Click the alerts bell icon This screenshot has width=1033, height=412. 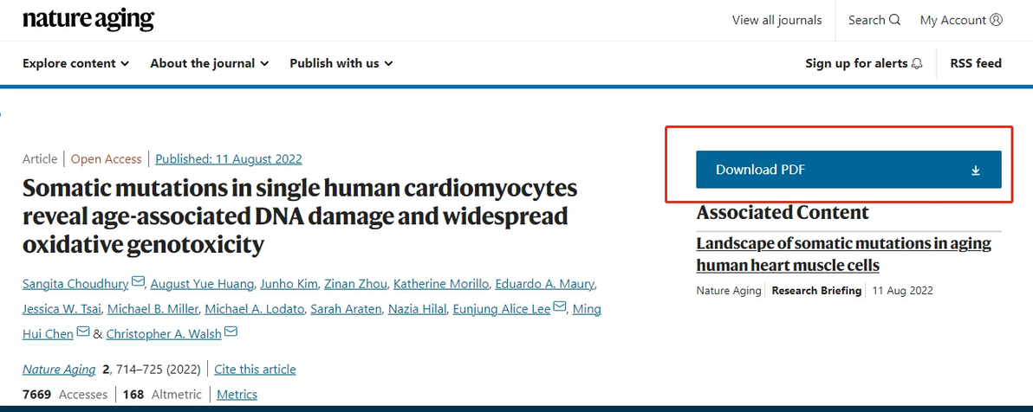click(x=916, y=64)
